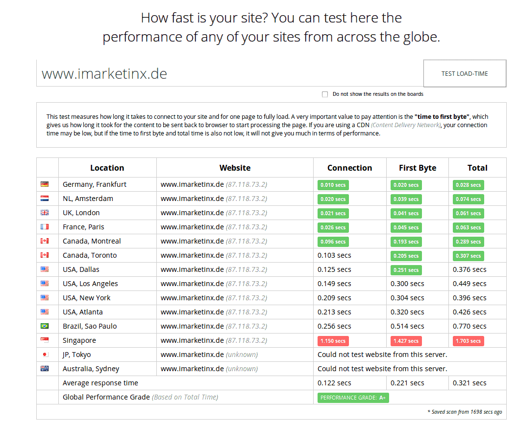
Task: Click the USA flag in the New York row
Action: (x=45, y=298)
